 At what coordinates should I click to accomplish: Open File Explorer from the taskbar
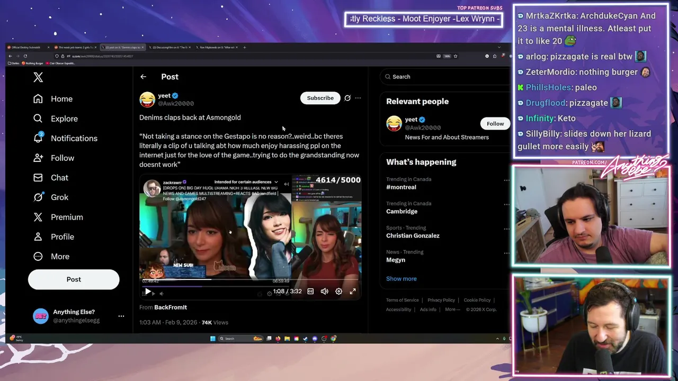pyautogui.click(x=287, y=339)
